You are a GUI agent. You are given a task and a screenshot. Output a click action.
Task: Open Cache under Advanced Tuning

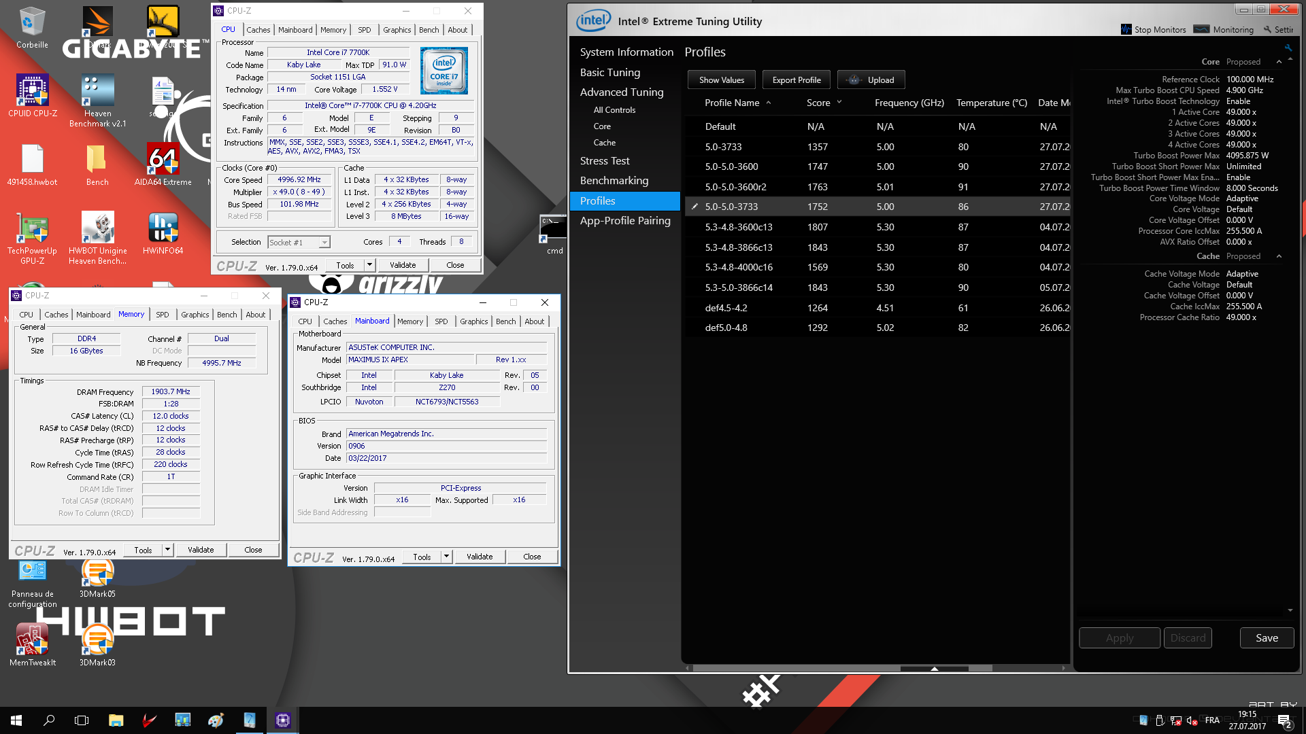604,143
